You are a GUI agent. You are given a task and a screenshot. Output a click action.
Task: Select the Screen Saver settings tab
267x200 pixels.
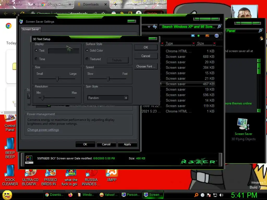pyautogui.click(x=31, y=29)
